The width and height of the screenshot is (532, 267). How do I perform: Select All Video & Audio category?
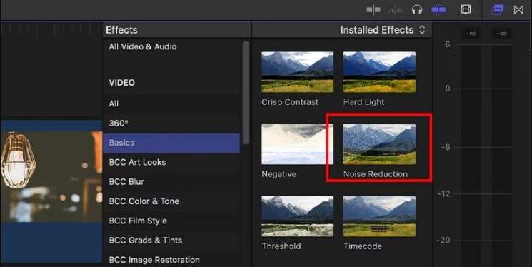(171, 46)
